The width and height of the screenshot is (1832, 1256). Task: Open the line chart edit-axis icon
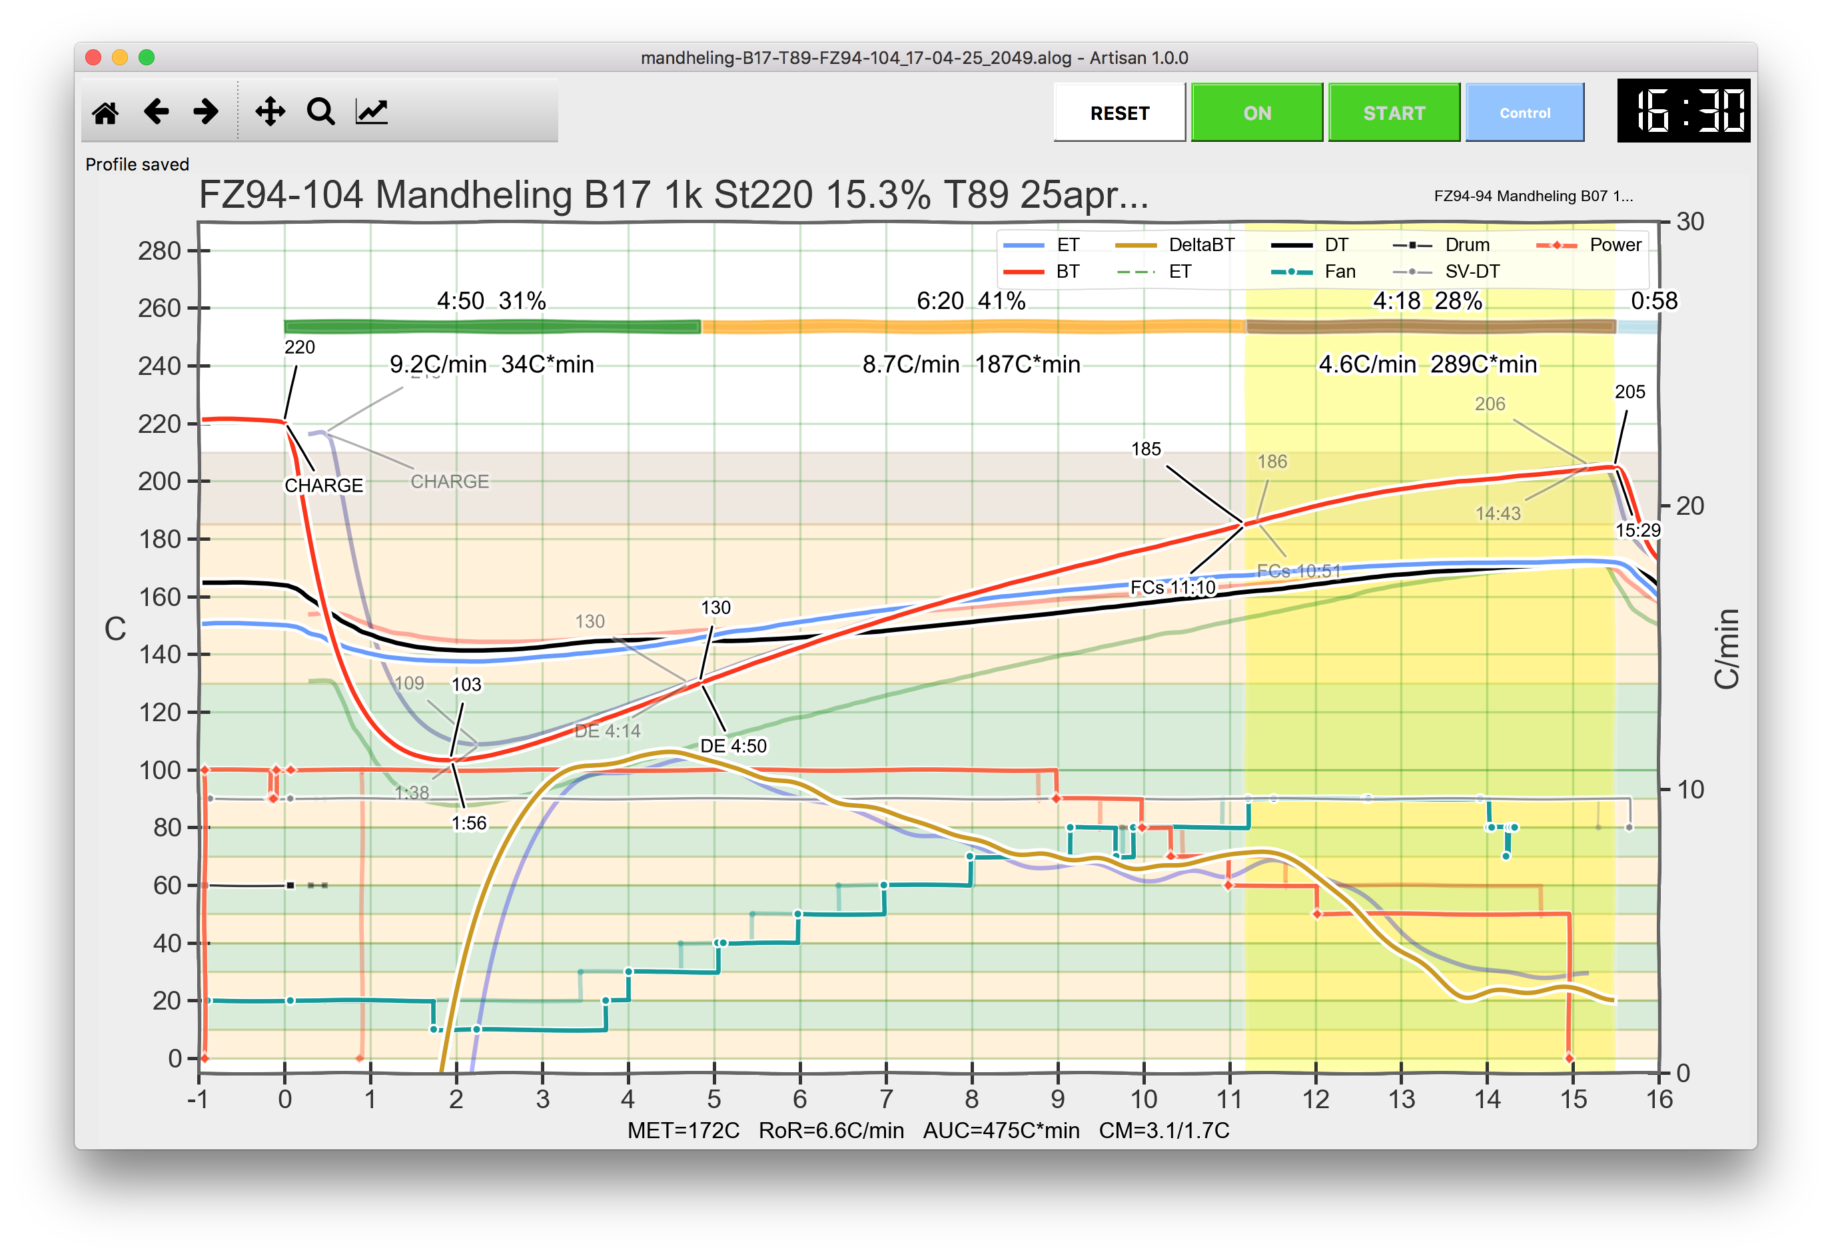[371, 112]
